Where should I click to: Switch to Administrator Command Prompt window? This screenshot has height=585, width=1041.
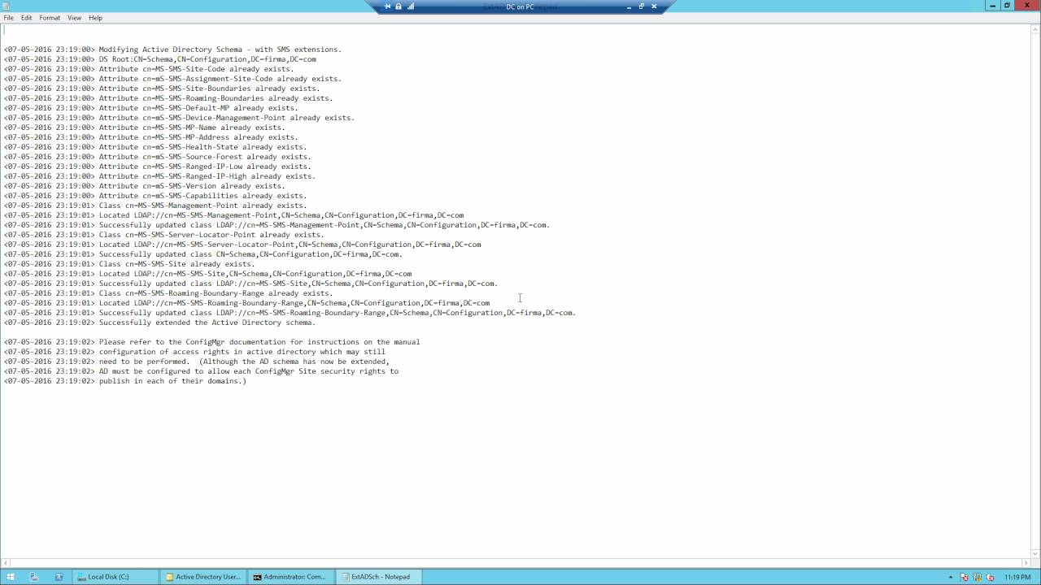pyautogui.click(x=292, y=577)
